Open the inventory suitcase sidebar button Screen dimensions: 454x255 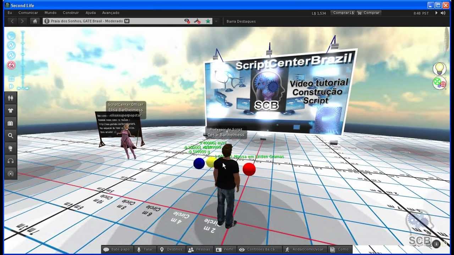pos(11,123)
